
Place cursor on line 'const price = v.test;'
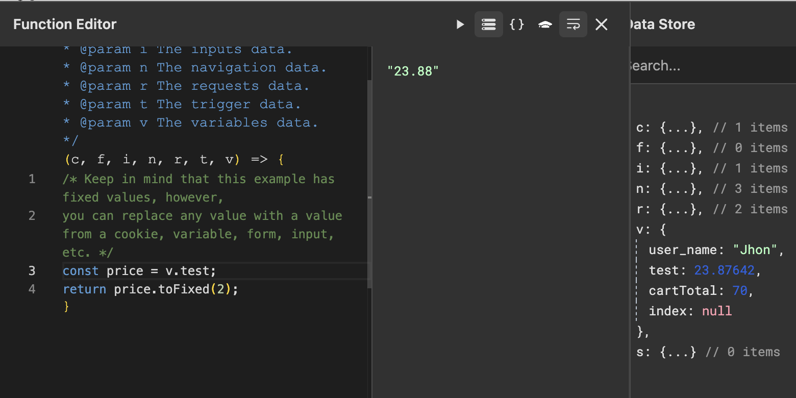[139, 271]
